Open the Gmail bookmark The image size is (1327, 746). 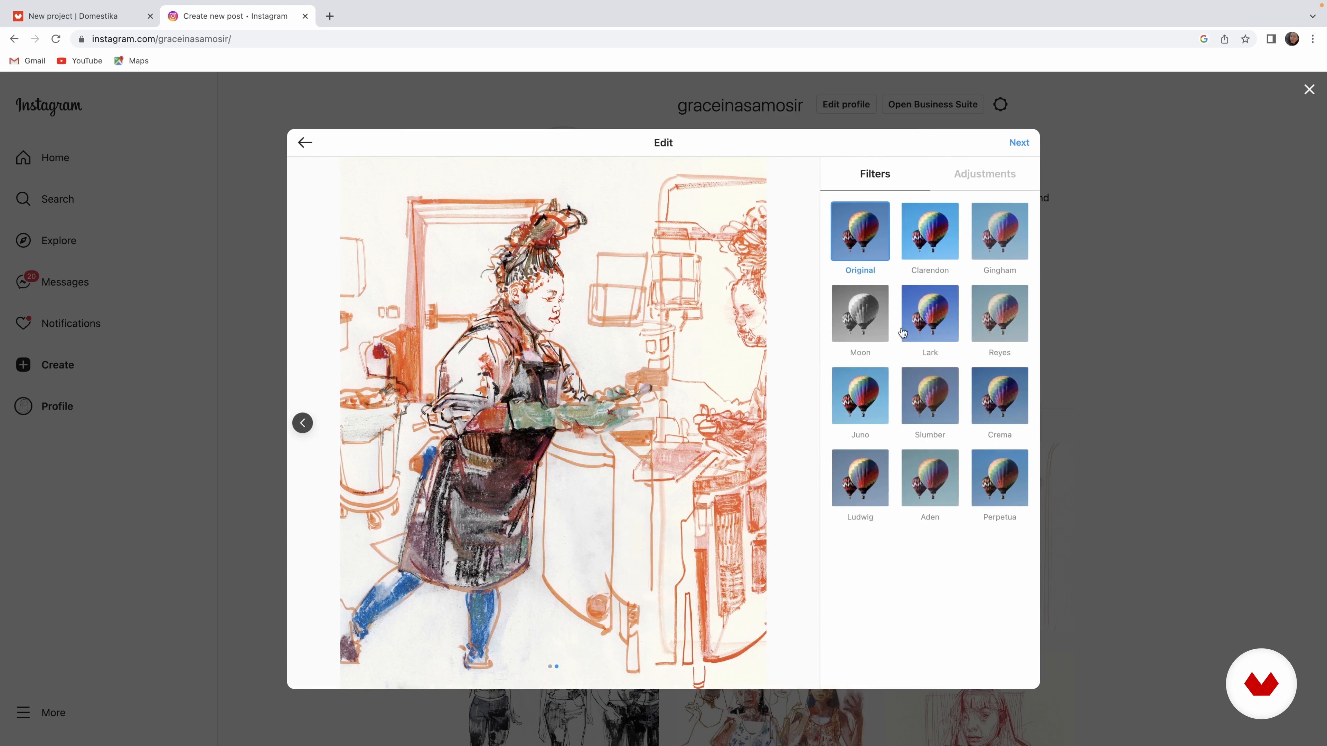click(28, 61)
